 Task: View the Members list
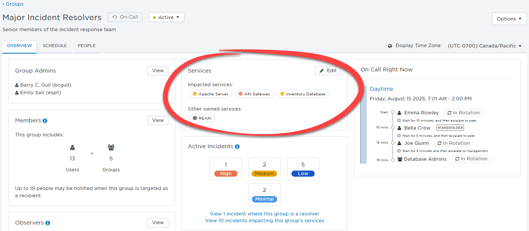pyautogui.click(x=158, y=120)
